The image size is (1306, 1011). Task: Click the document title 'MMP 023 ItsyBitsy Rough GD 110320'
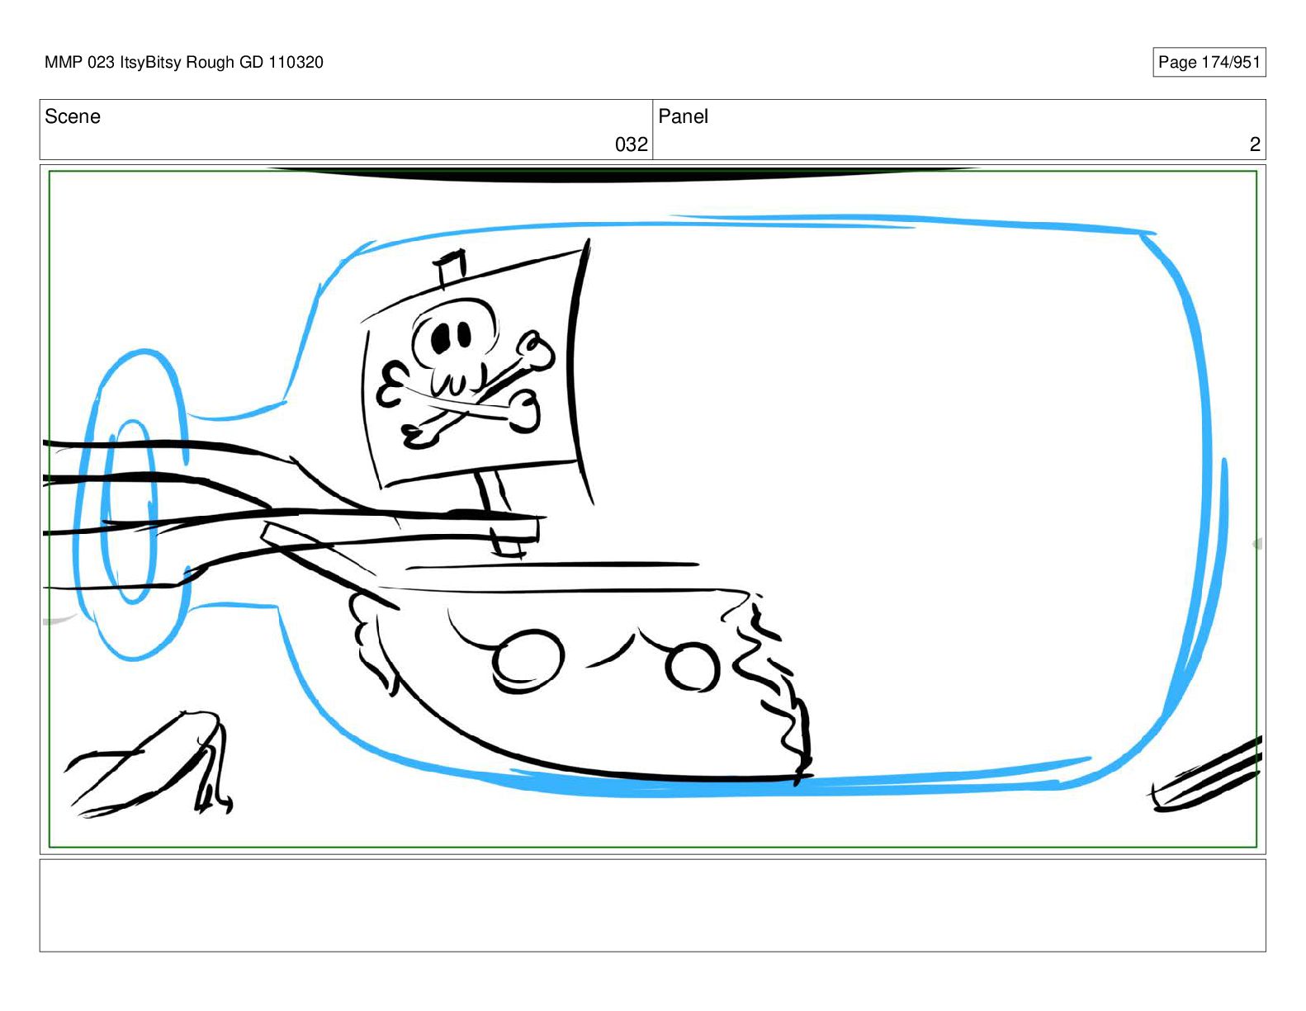tap(184, 63)
